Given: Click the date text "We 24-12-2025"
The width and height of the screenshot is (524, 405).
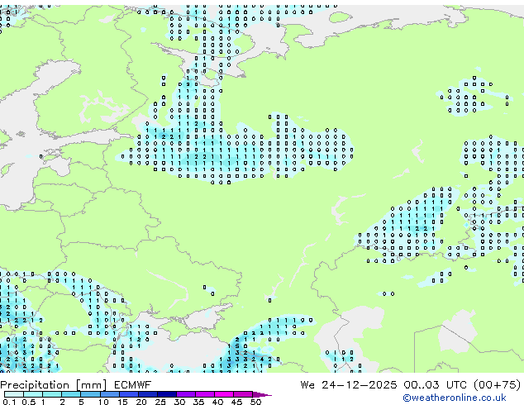Looking at the screenshot, I should [x=349, y=385].
